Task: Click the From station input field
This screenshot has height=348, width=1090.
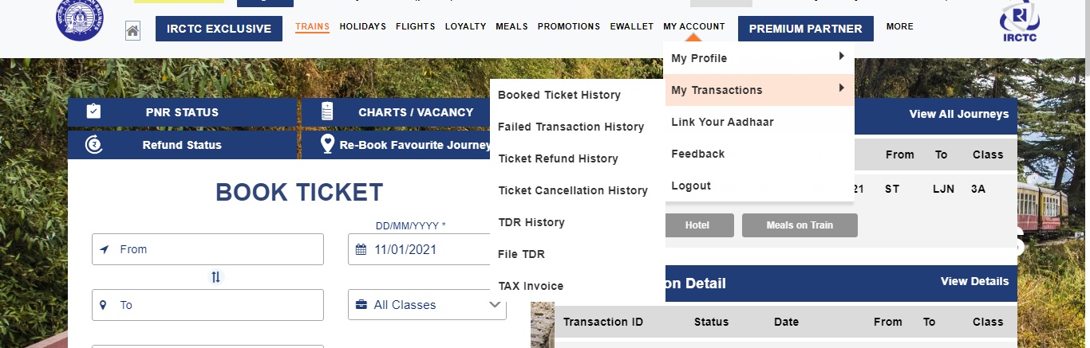Action: point(207,249)
